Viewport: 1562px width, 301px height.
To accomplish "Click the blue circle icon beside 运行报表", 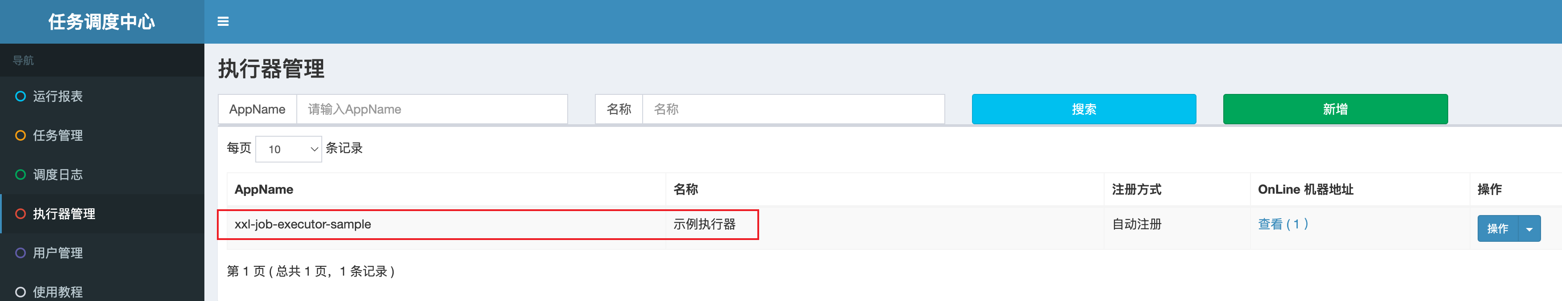I will pos(21,96).
